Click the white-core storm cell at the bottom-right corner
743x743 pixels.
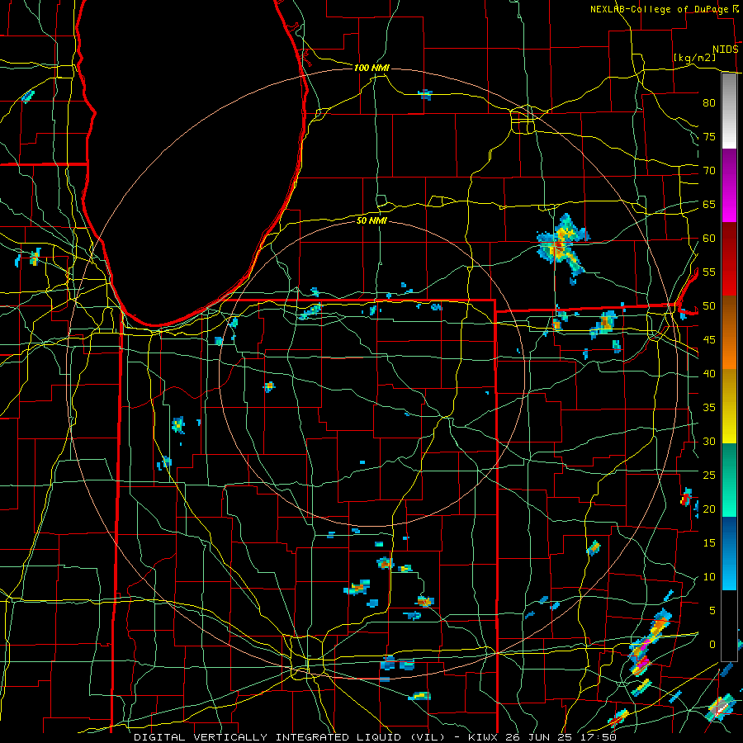click(721, 708)
